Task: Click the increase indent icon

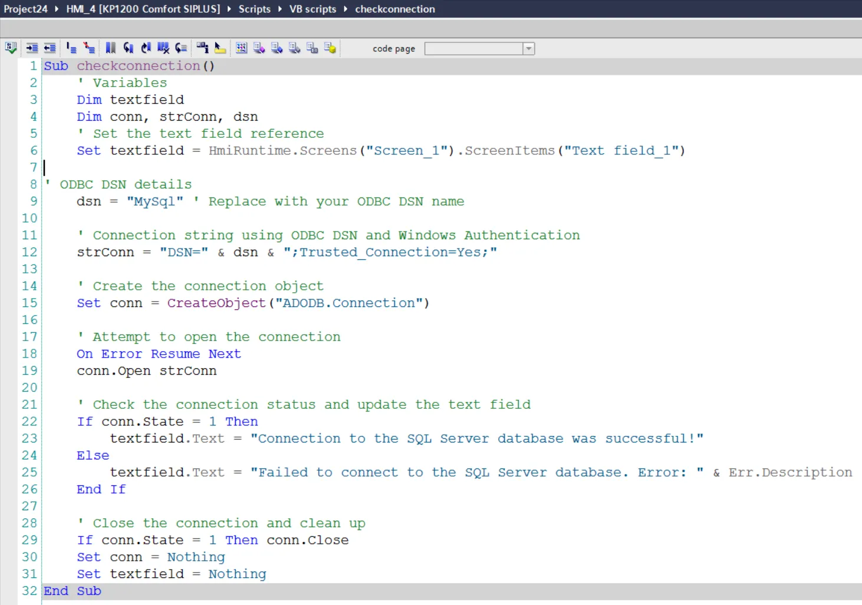Action: point(32,48)
